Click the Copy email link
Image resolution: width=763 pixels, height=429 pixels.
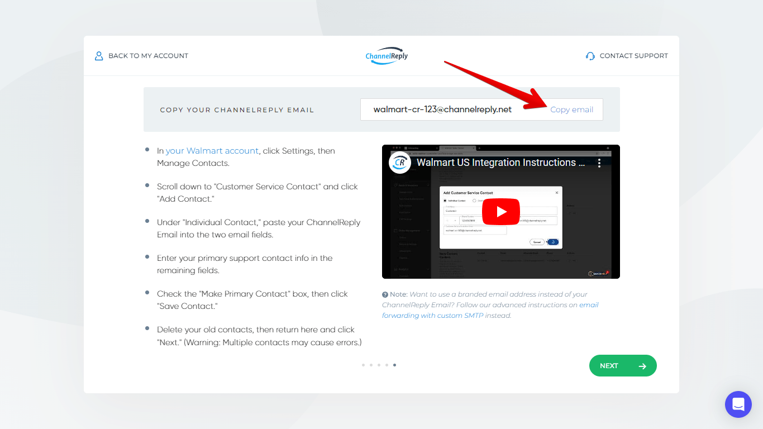pyautogui.click(x=571, y=109)
